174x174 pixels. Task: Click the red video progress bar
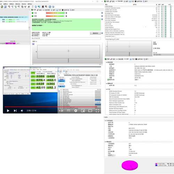(51, 107)
